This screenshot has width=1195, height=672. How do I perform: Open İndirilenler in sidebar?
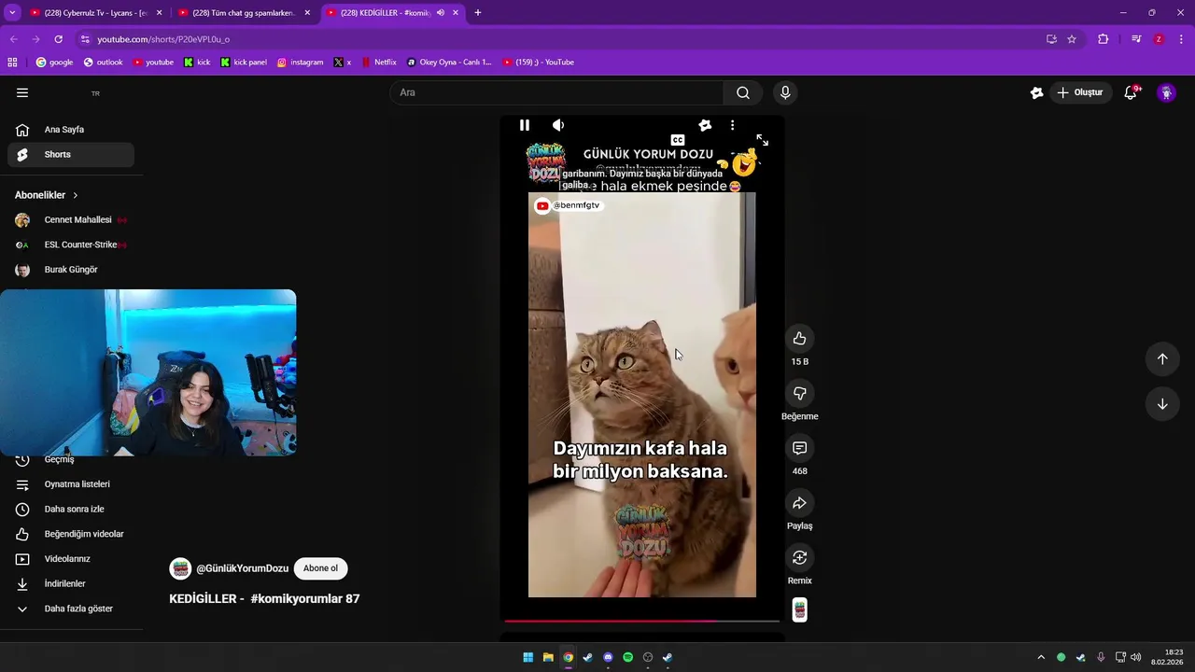tap(71, 584)
